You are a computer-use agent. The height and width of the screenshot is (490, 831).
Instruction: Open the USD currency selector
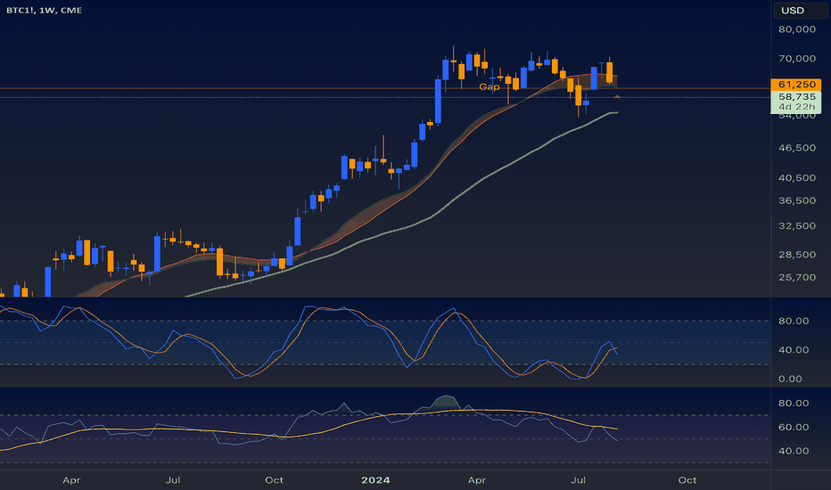point(800,11)
